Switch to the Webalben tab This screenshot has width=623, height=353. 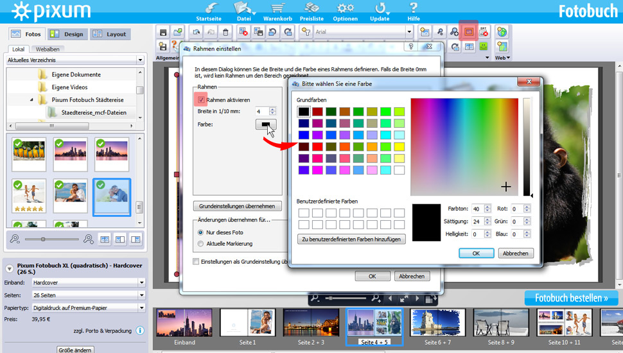click(x=48, y=49)
